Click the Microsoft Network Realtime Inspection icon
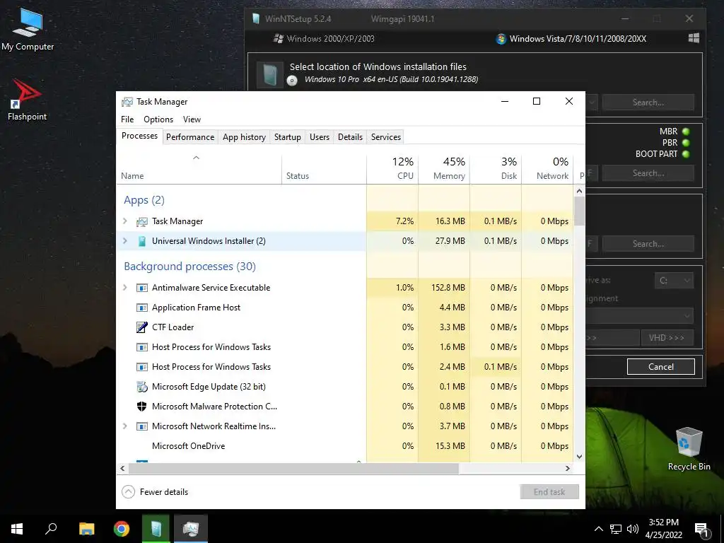724x543 pixels. (141, 426)
